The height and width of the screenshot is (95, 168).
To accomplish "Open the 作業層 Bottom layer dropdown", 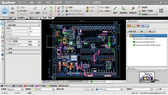I will pos(22,89).
